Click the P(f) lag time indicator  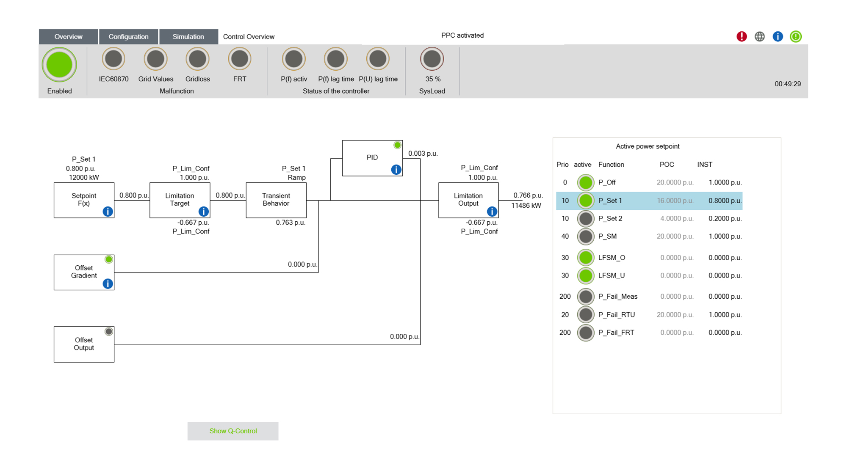[336, 59]
